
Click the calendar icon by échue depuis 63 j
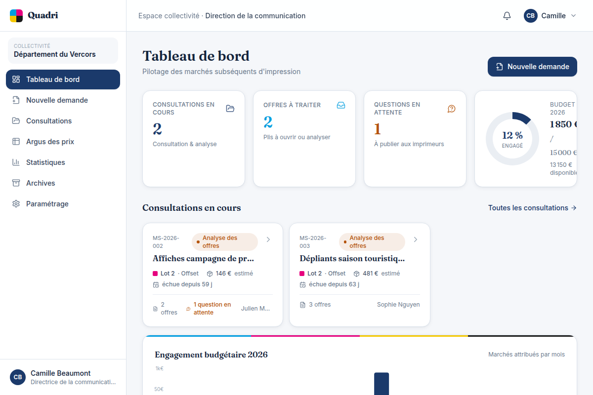tap(303, 285)
